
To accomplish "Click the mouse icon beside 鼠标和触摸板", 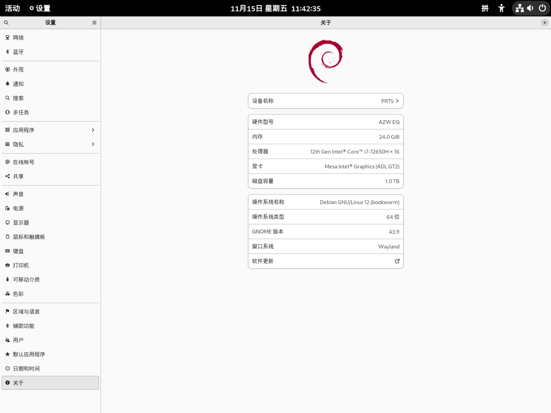I will click(7, 237).
